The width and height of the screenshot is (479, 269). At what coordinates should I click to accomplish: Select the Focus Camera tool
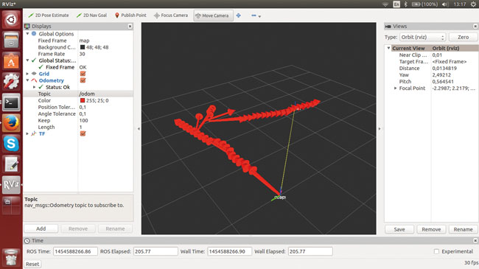[171, 15]
